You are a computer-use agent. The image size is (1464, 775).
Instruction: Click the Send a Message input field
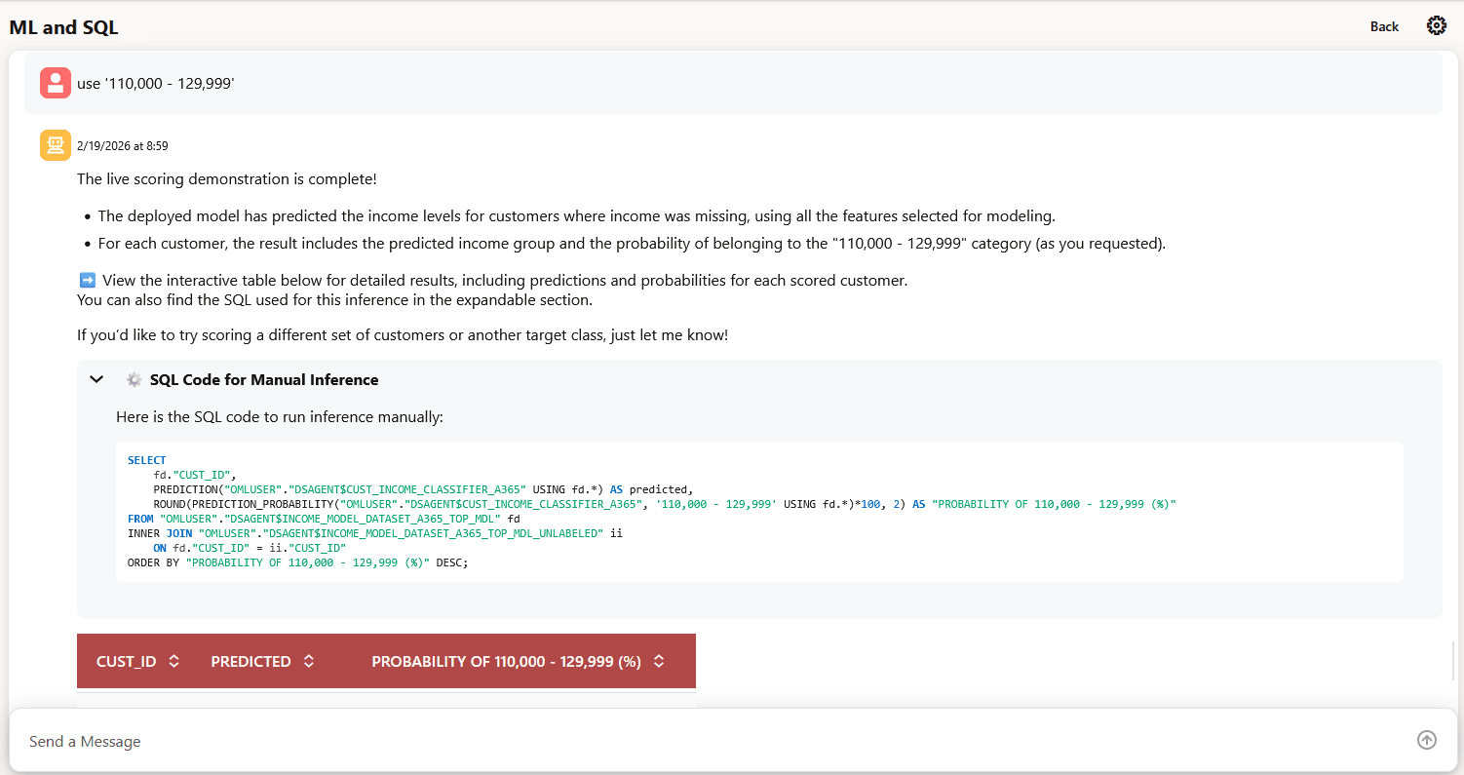pyautogui.click(x=716, y=742)
